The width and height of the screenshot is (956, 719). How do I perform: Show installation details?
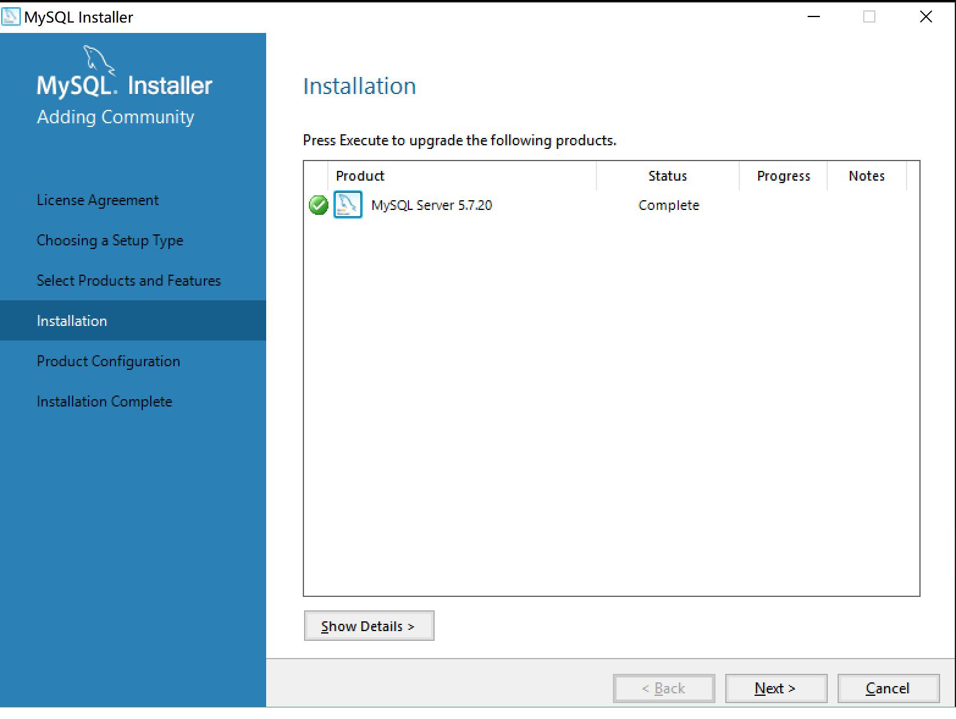pyautogui.click(x=369, y=626)
